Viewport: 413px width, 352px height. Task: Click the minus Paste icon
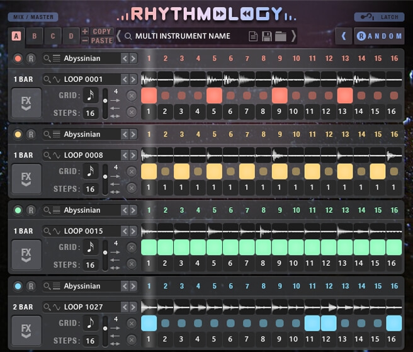pyautogui.click(x=85, y=40)
